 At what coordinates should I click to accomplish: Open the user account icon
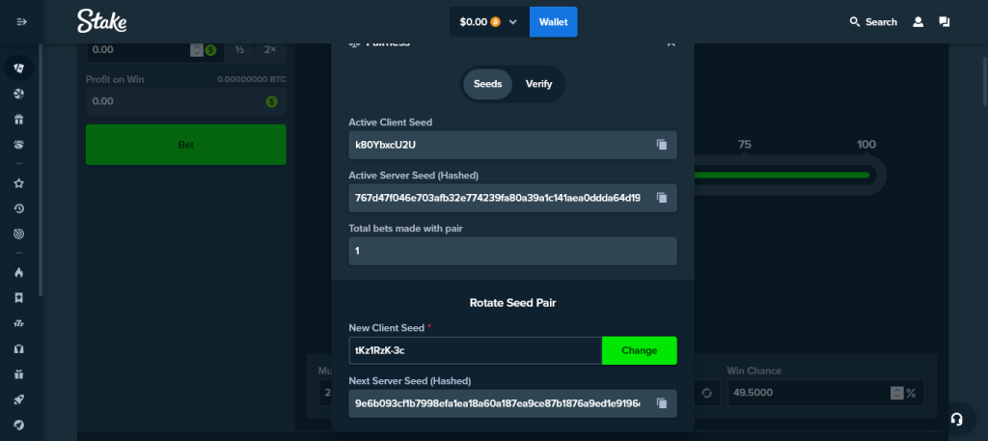coord(919,22)
